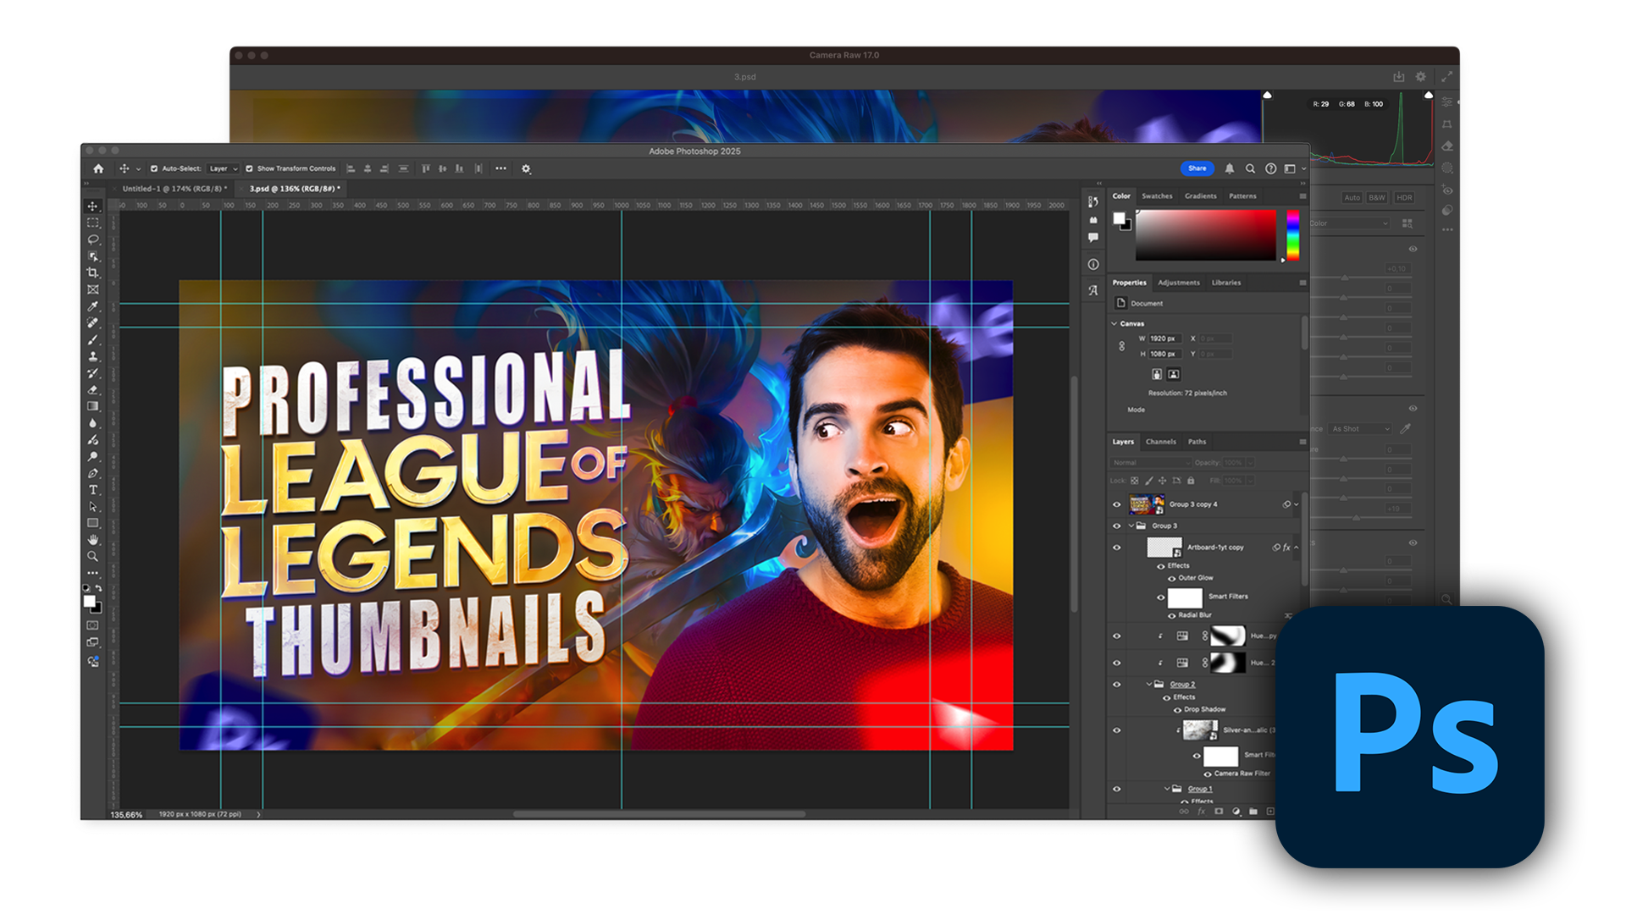Click the rainbow hue slider
This screenshot has width=1626, height=914.
point(1292,234)
